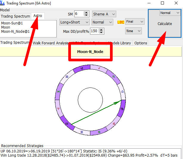Open the Options tab
The width and height of the screenshot is (183, 159).
(x=140, y=43)
